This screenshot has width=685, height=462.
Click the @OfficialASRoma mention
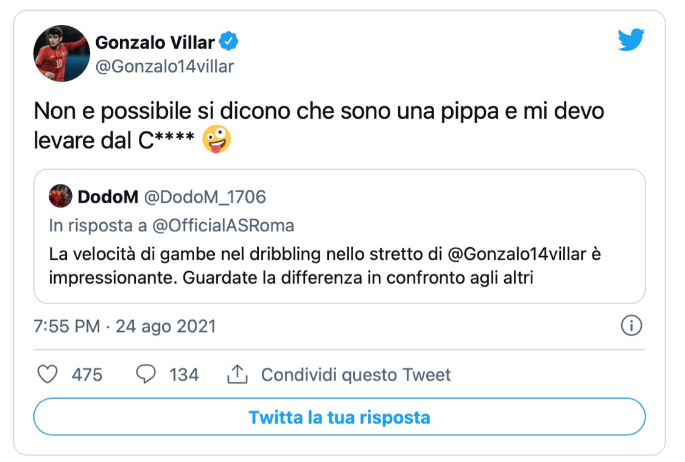[x=223, y=226]
